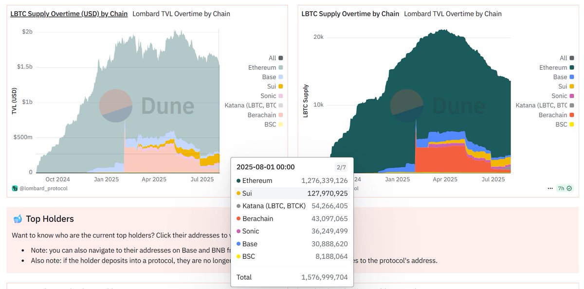The image size is (584, 289).
Task: Click the 10k label on the right chart axis
Action: (318, 105)
